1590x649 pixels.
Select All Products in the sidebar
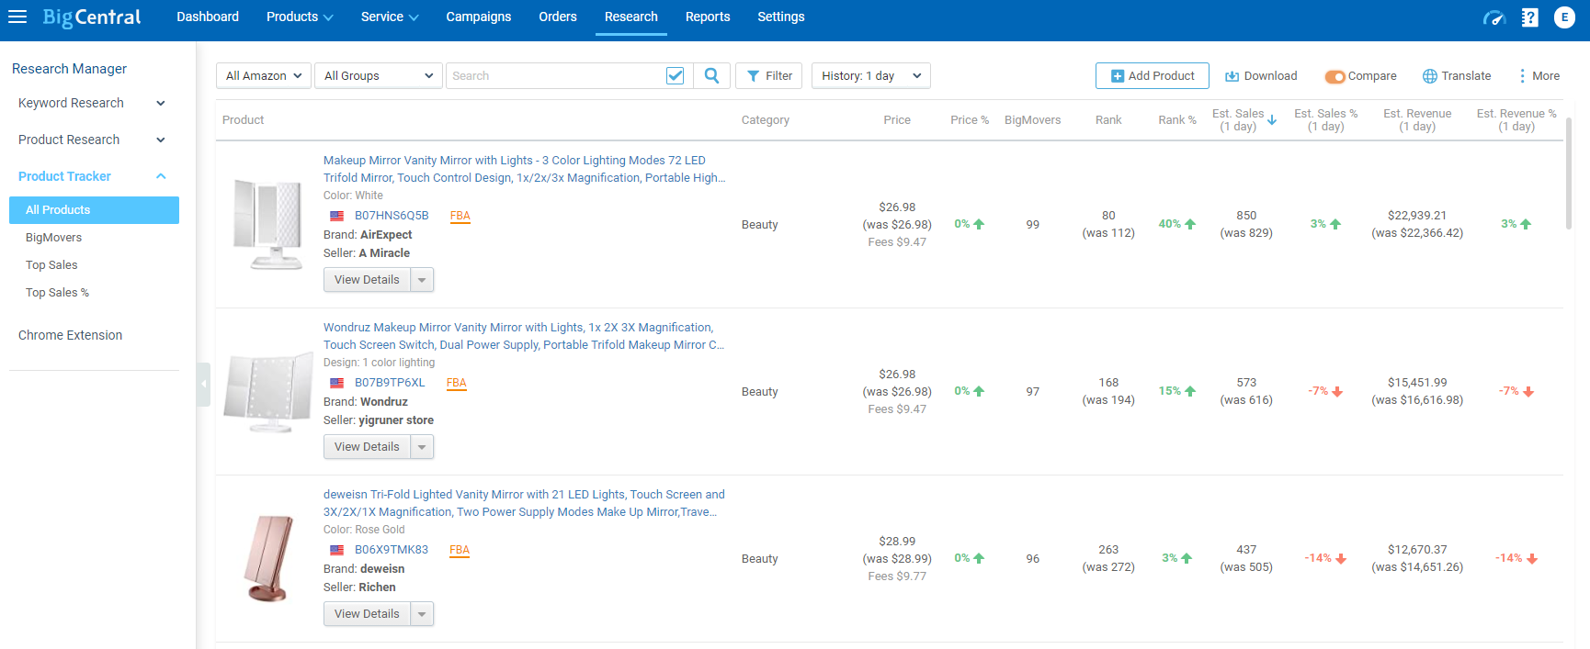[x=94, y=210]
